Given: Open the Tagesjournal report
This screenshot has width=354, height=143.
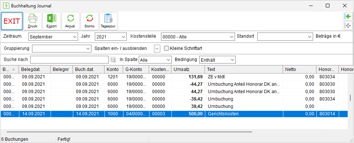Looking at the screenshot, I should 108,21.
